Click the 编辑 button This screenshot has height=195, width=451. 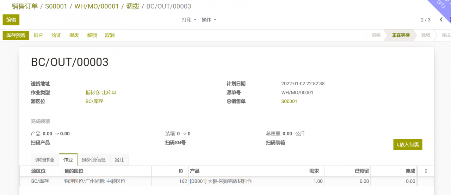11,20
